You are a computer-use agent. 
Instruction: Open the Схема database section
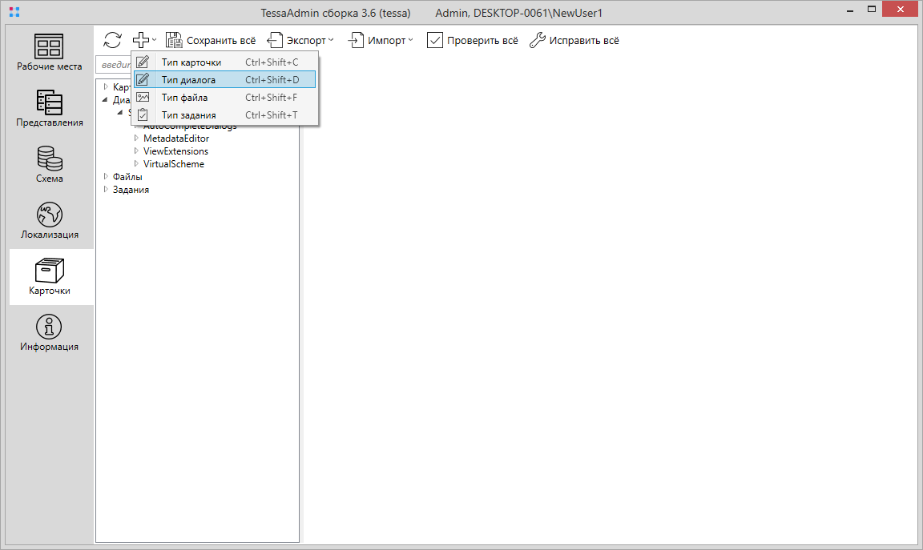[50, 164]
